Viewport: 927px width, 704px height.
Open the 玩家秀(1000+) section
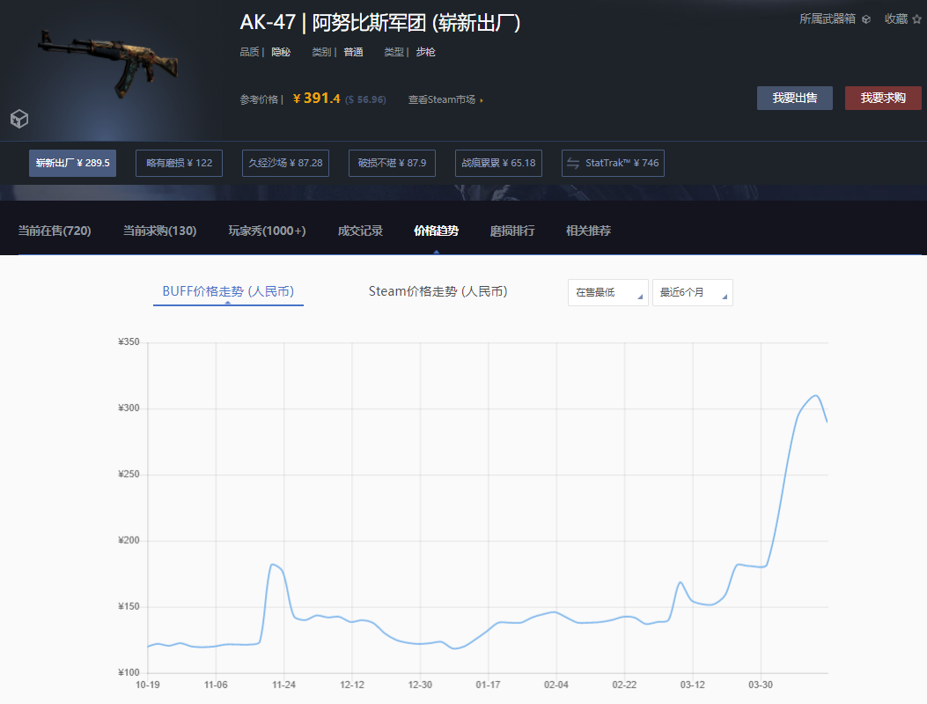click(267, 230)
